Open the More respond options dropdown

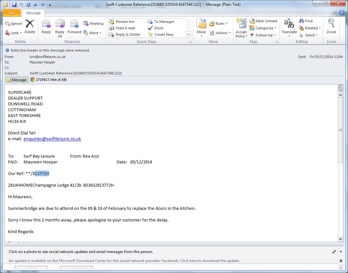click(x=92, y=33)
